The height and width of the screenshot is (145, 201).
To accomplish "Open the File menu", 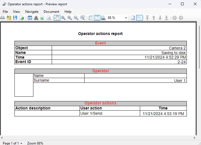I will [x=5, y=12].
